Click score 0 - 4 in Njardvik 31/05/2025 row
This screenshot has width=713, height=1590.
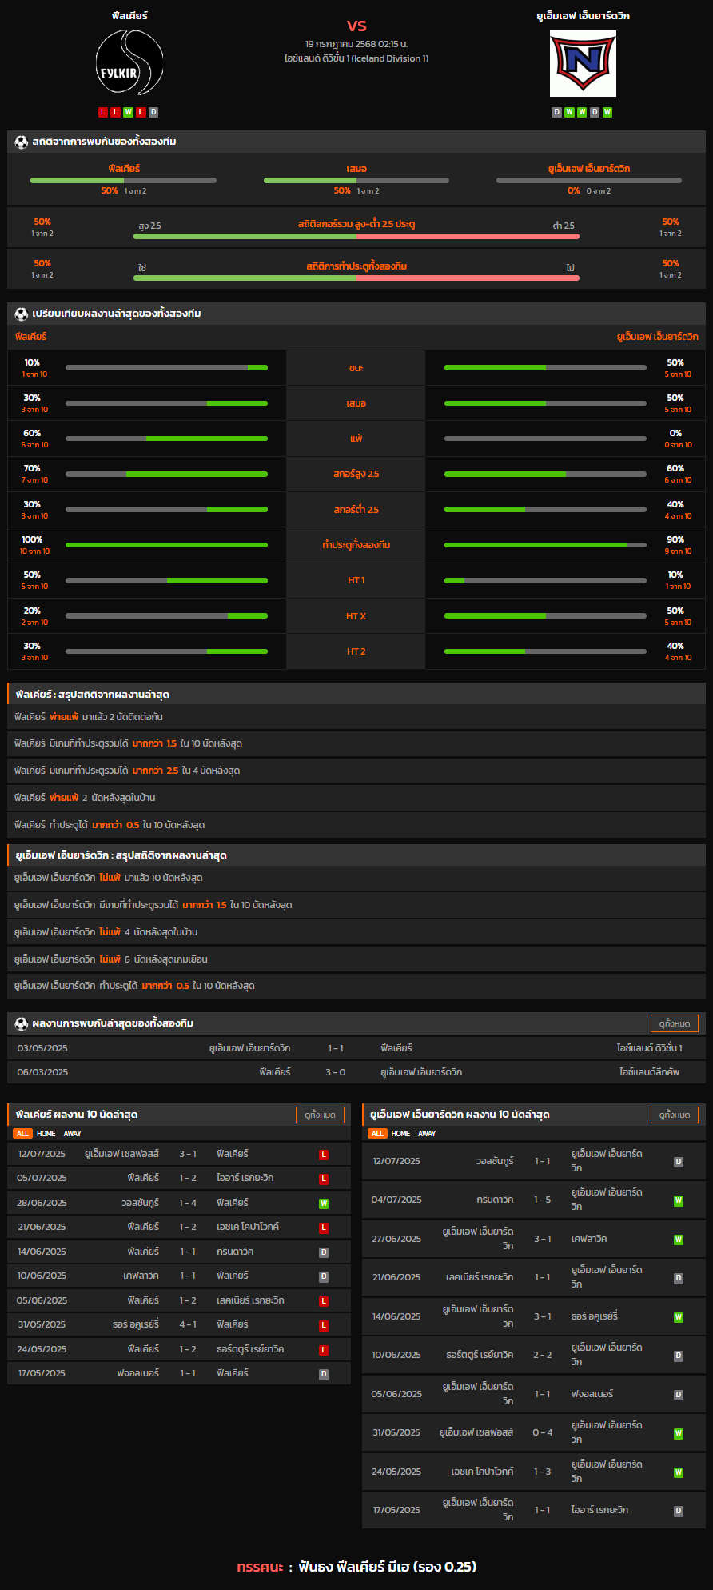point(543,1433)
